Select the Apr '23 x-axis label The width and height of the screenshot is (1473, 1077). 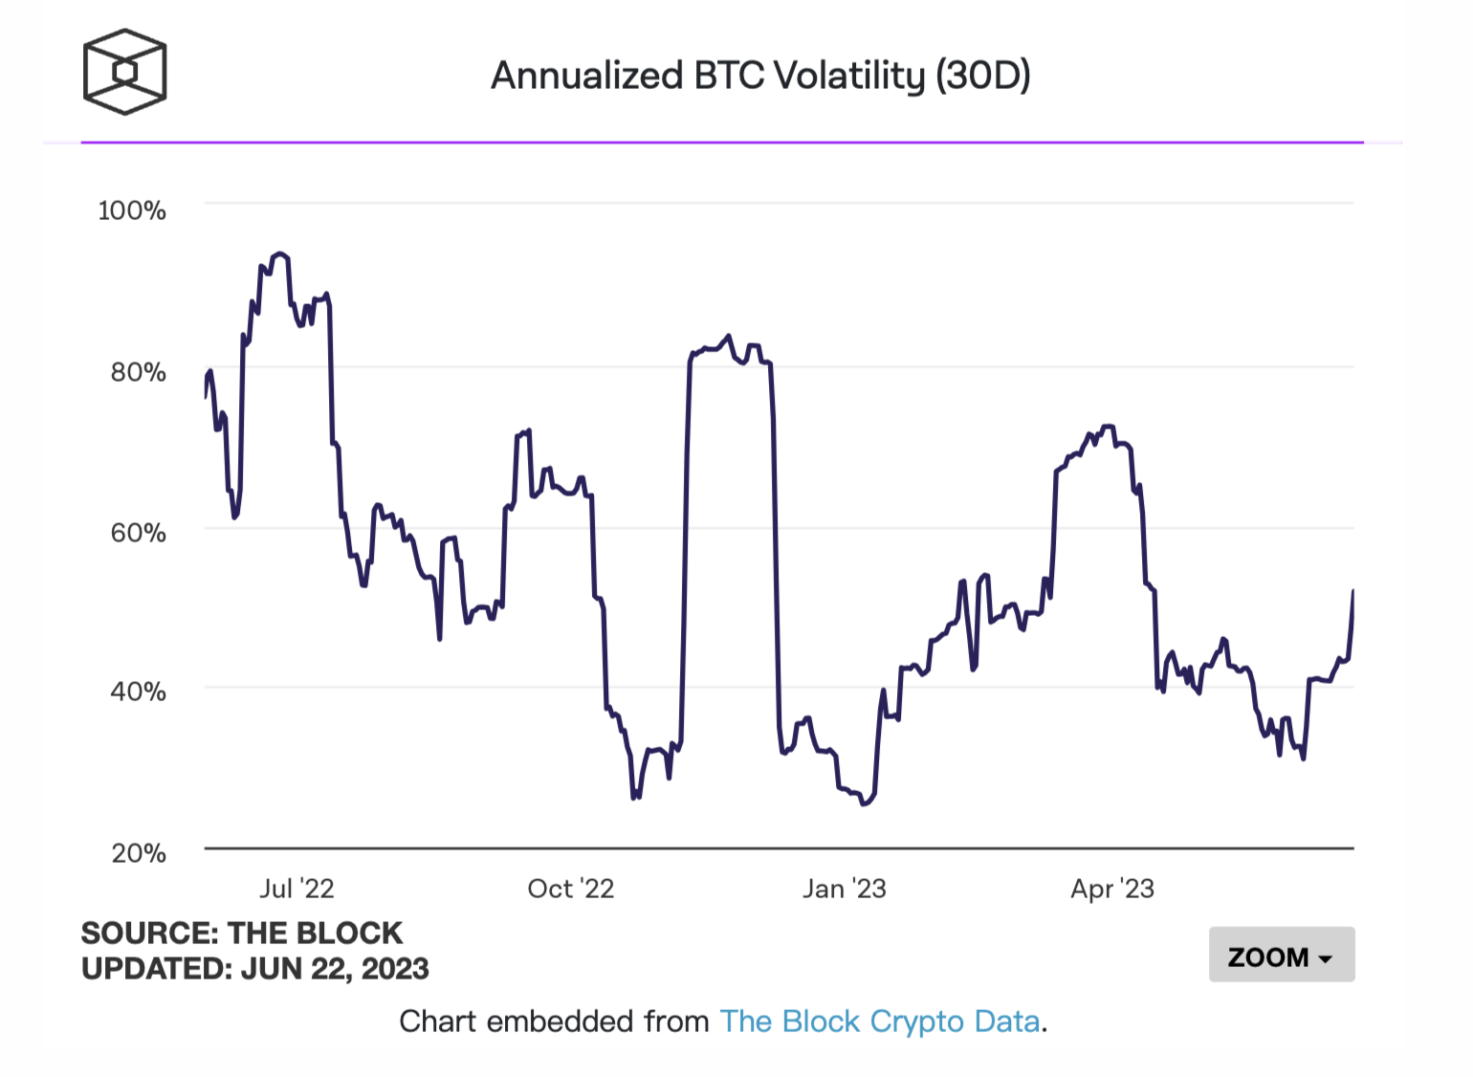1112,889
